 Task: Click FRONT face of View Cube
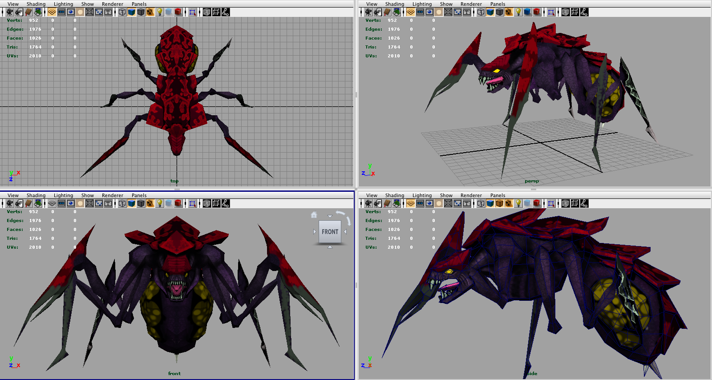[x=330, y=231]
